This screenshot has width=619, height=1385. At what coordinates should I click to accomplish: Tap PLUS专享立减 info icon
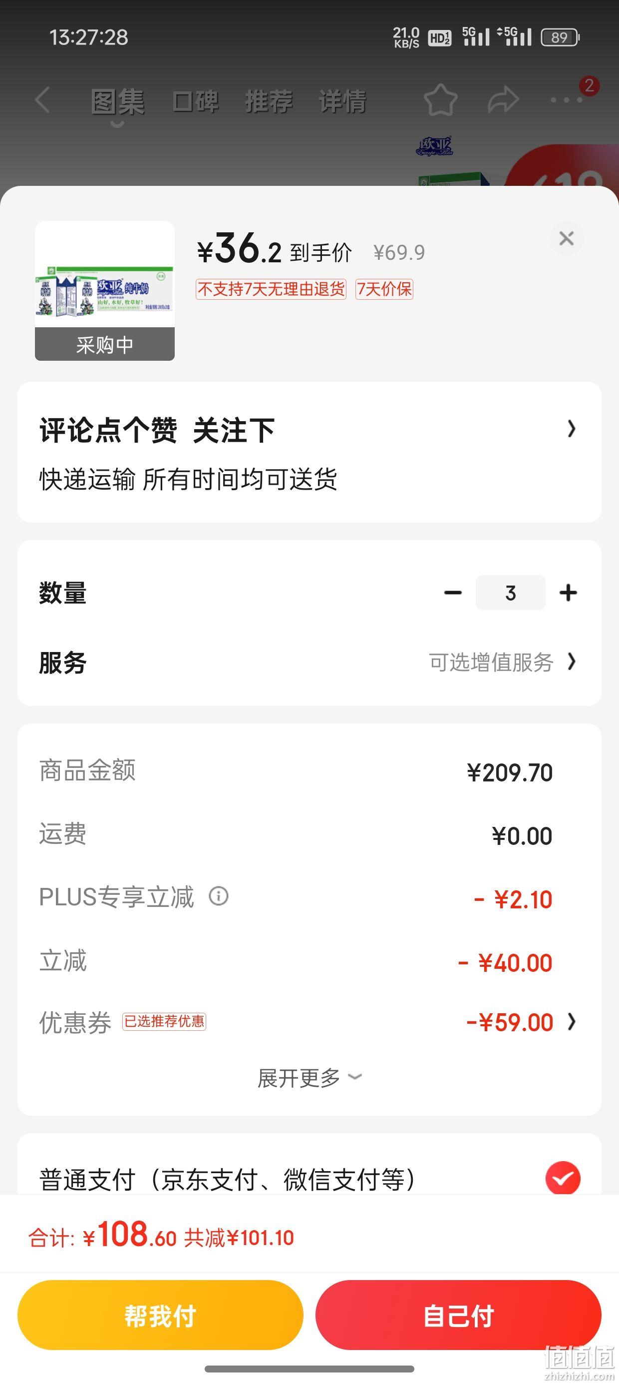pos(219,896)
